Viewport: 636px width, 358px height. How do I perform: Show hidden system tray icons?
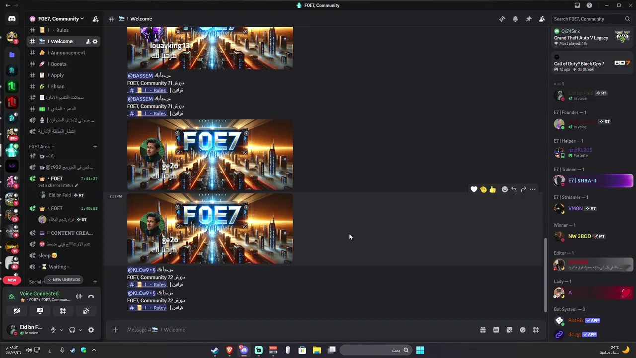94,350
